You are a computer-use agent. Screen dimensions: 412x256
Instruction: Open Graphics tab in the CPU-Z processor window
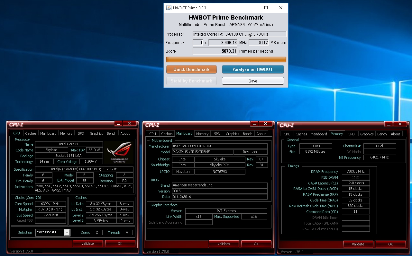tap(96, 133)
